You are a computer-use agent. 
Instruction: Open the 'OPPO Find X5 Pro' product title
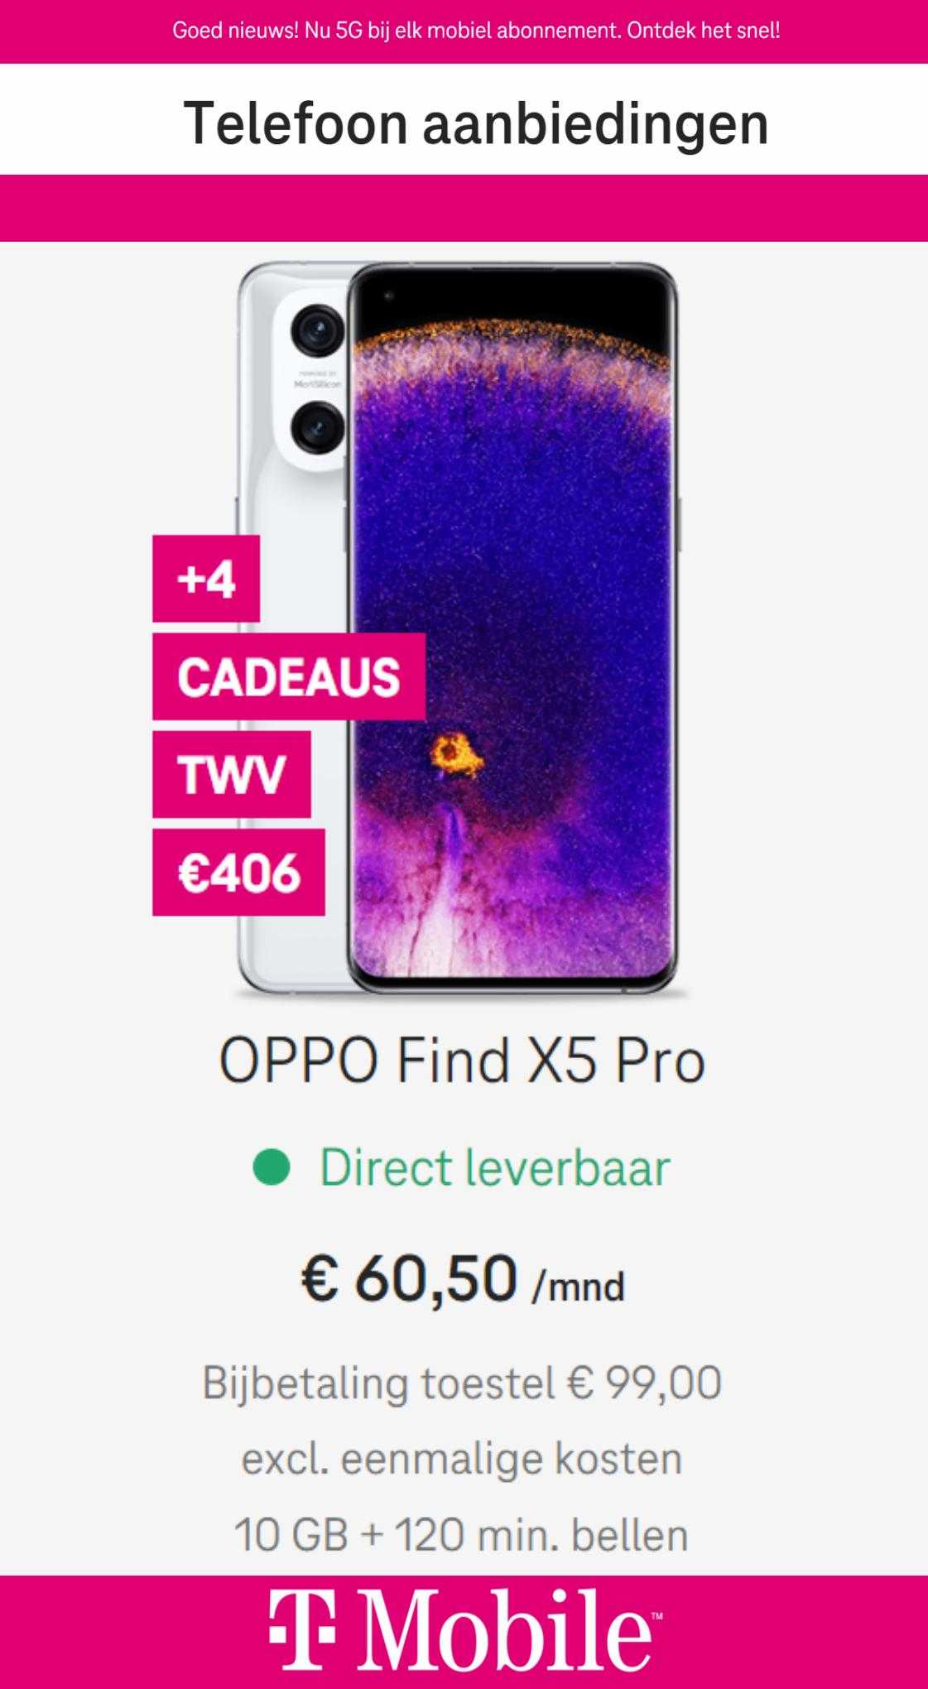462,1061
